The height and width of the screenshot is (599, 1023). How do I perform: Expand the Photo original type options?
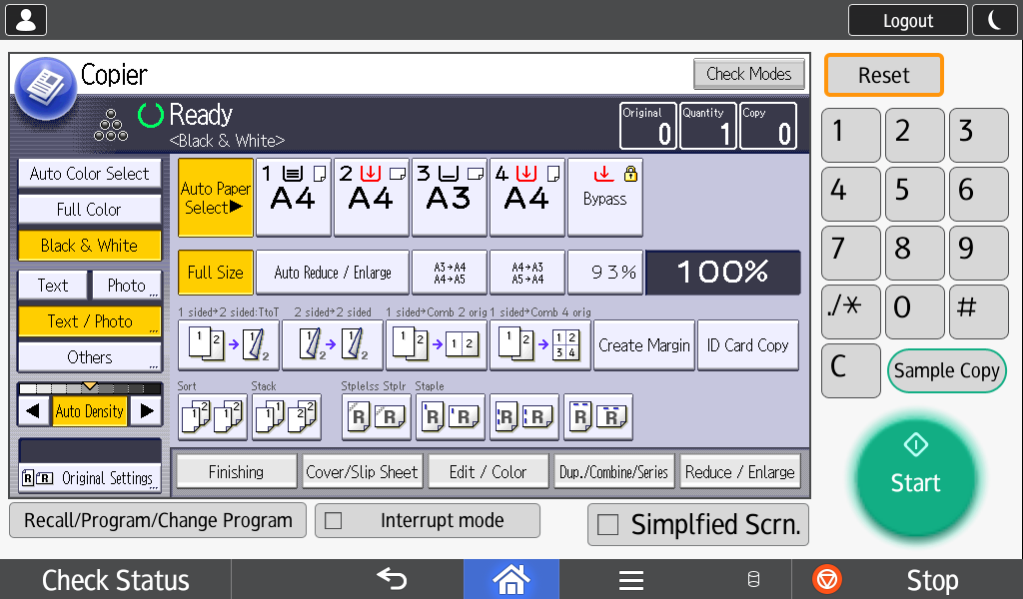127,286
